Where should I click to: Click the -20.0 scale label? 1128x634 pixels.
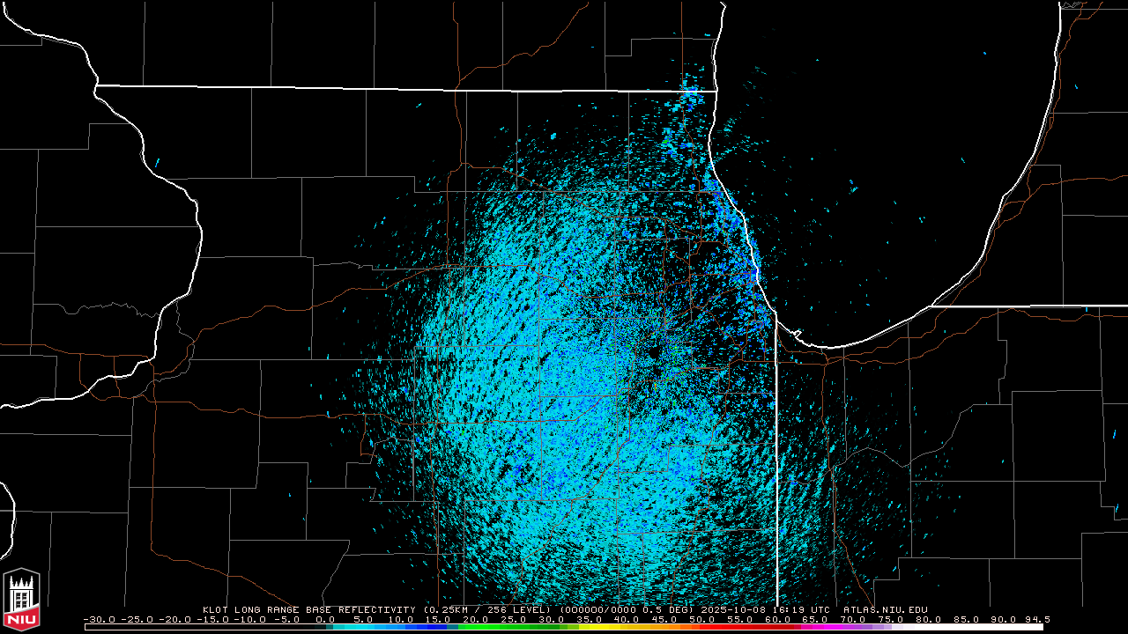click(174, 619)
